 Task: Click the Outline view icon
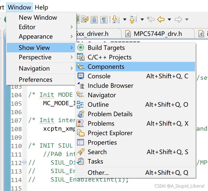[80, 104]
